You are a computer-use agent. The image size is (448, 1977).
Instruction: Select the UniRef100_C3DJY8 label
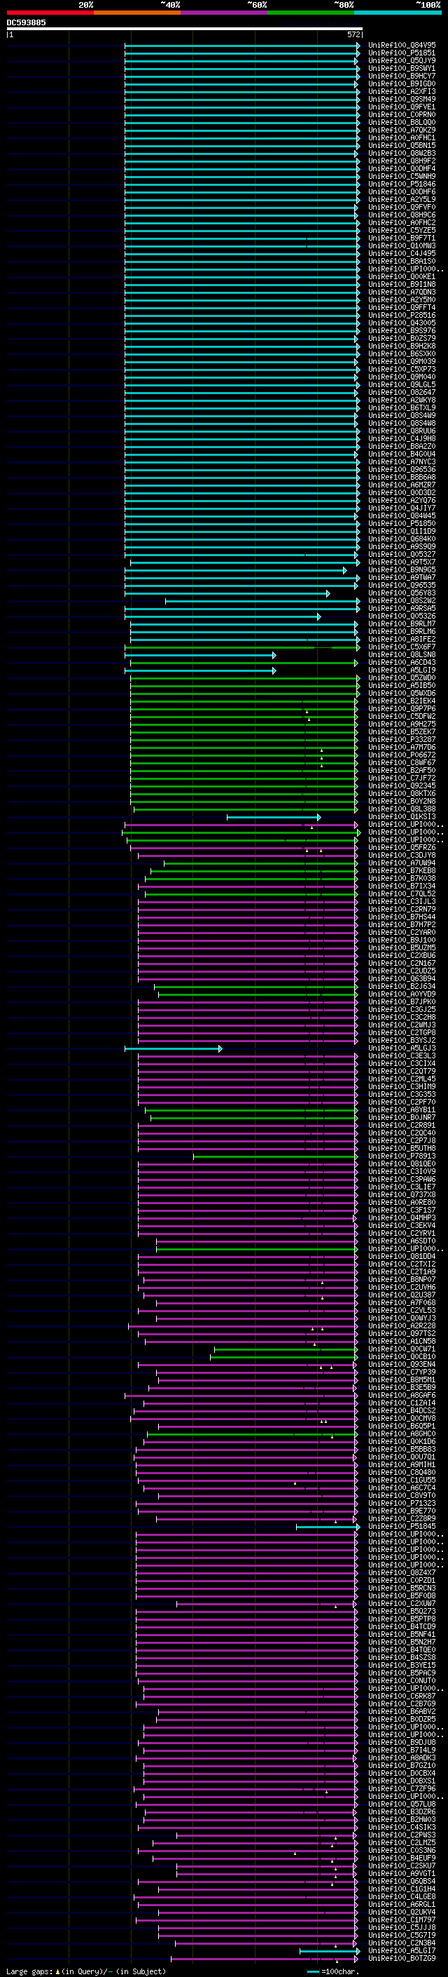[402, 855]
